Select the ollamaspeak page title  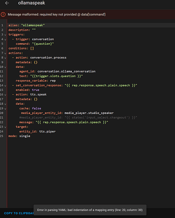click(x=31, y=3)
